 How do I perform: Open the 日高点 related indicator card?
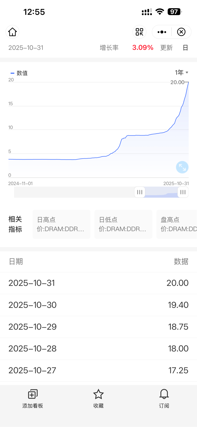pos(61,224)
